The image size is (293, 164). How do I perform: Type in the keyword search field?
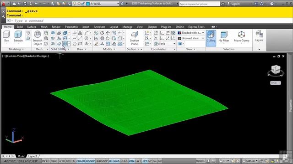199,4
